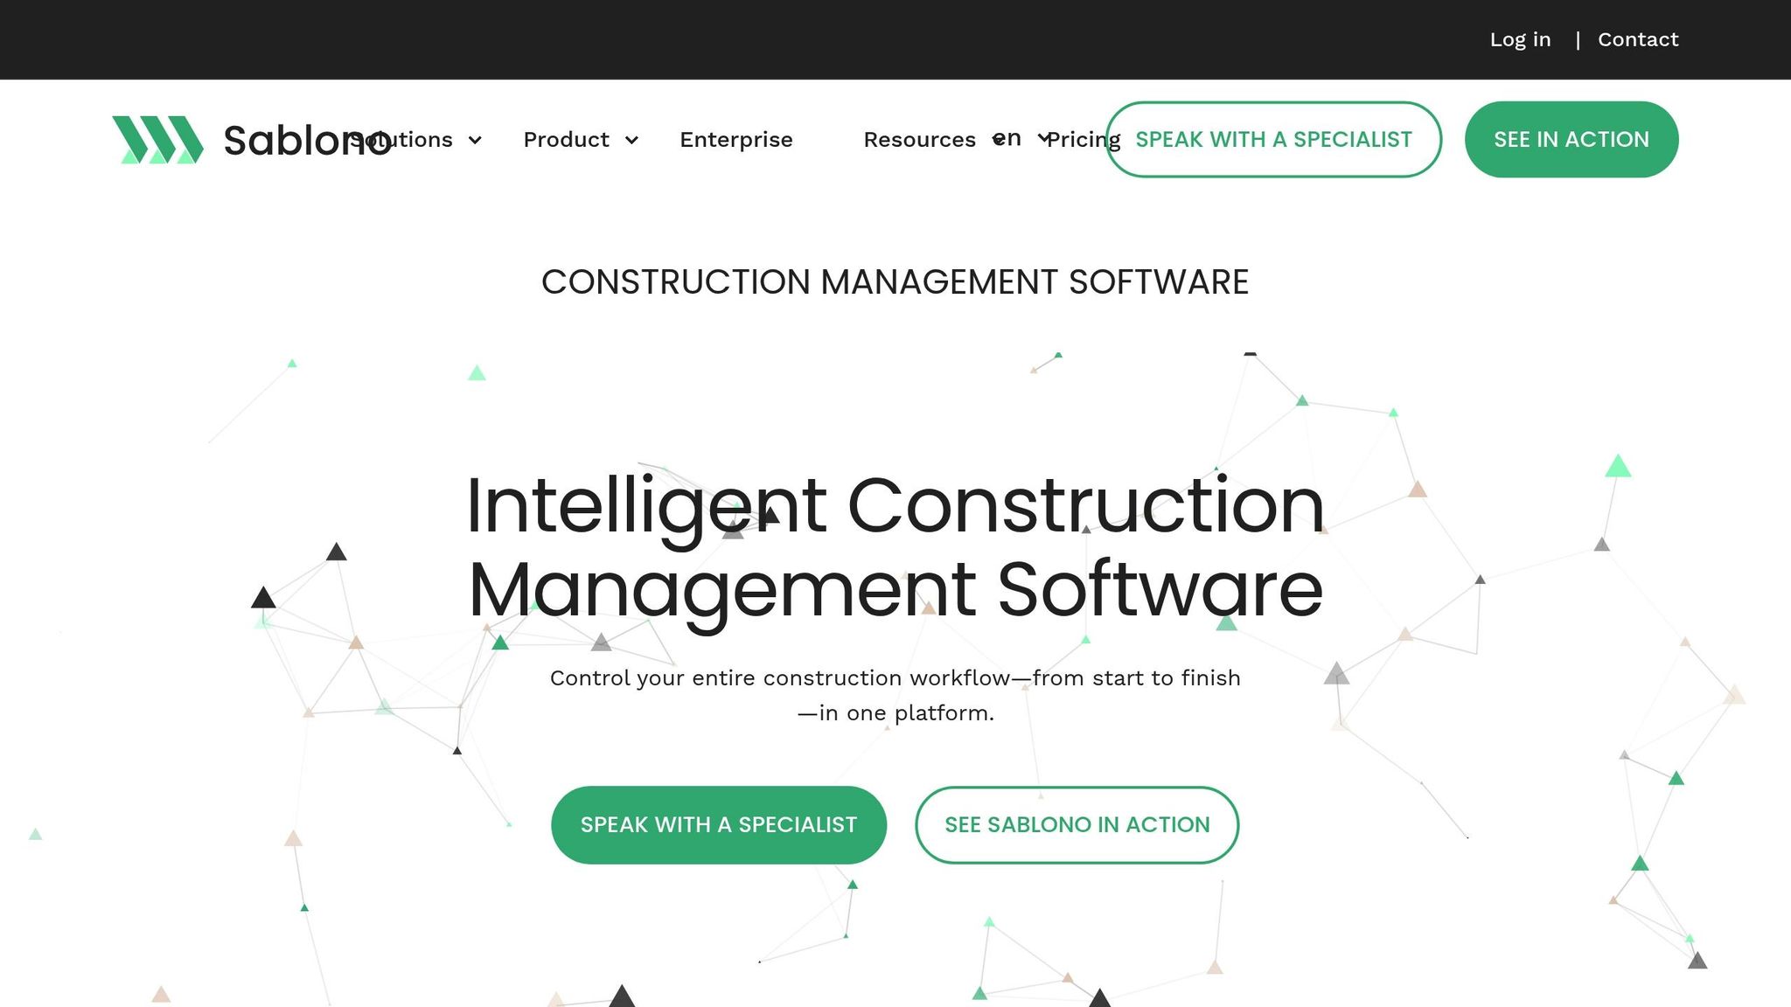Click the See Sablono In Action button
This screenshot has height=1007, width=1791.
click(1077, 825)
